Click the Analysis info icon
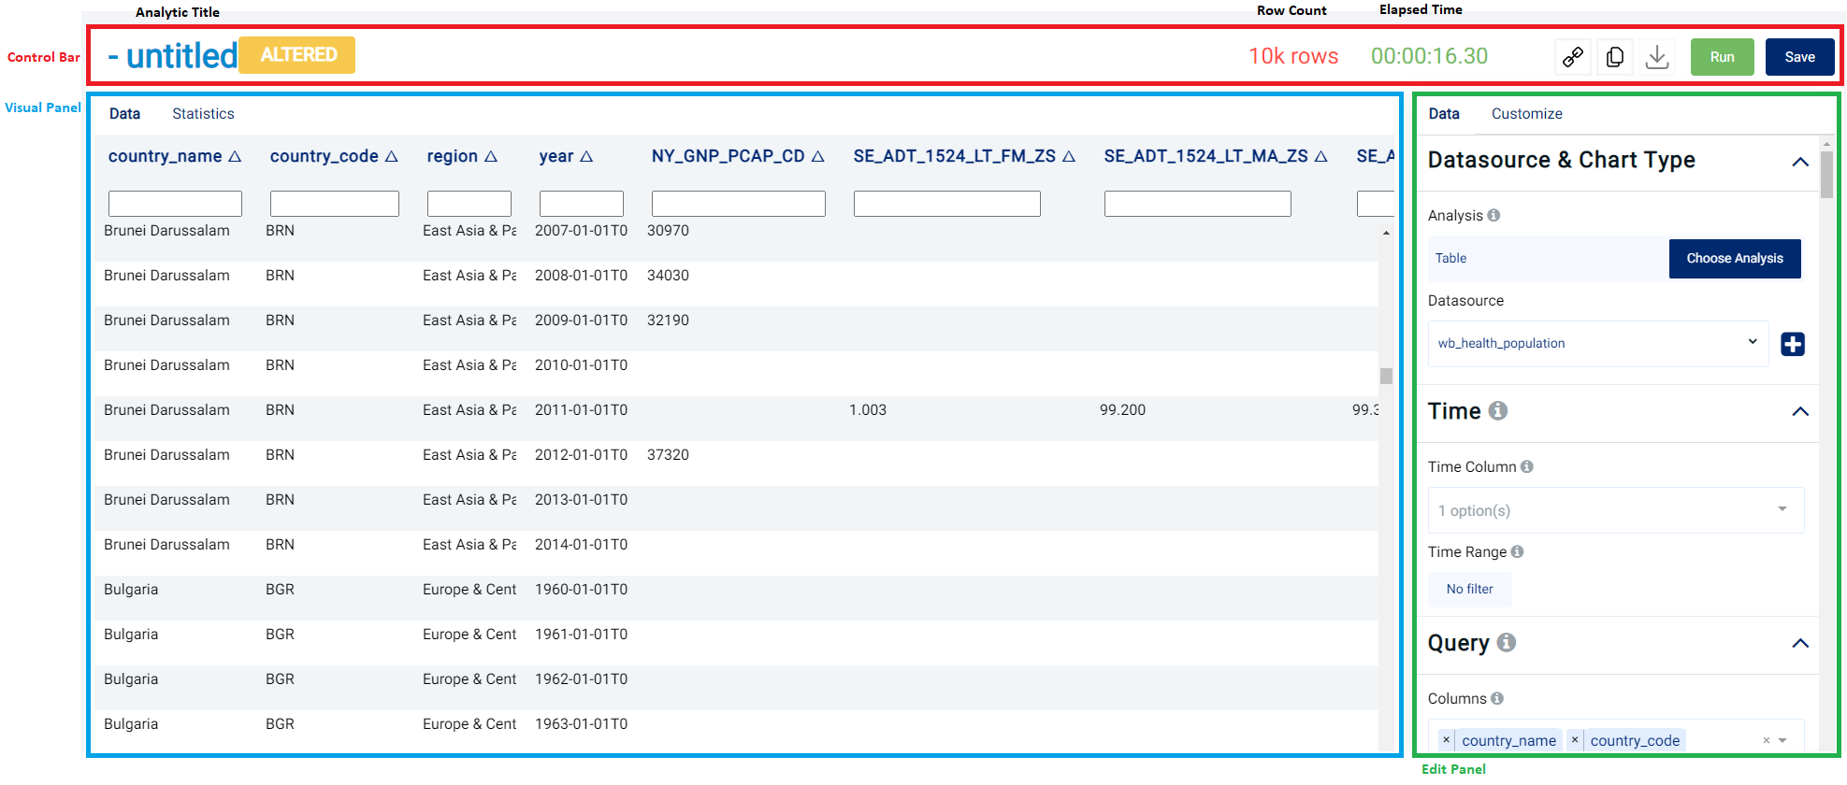This screenshot has height=785, width=1847. (x=1493, y=215)
